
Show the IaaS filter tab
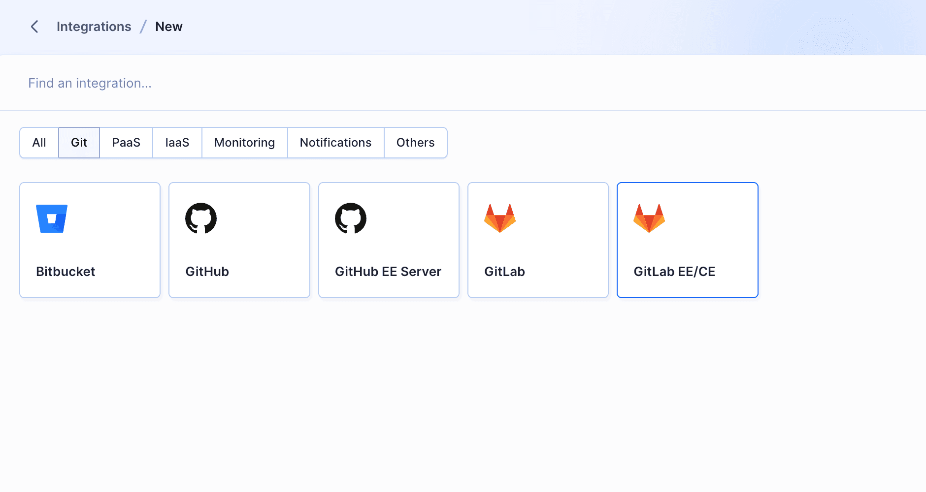click(177, 143)
